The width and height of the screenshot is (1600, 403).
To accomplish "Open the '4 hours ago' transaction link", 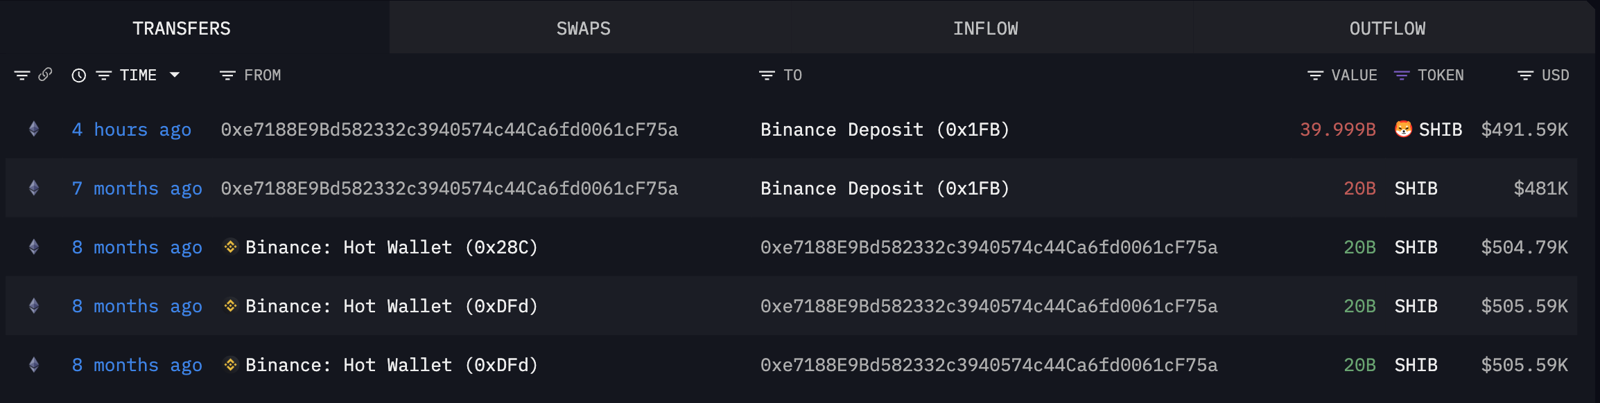I will (132, 129).
